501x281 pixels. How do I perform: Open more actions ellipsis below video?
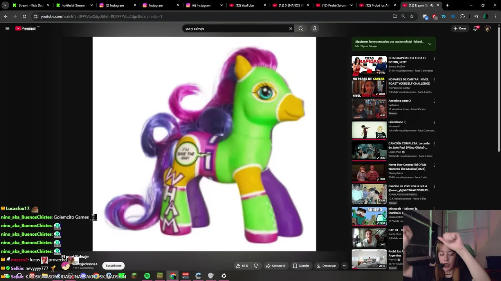tap(344, 266)
